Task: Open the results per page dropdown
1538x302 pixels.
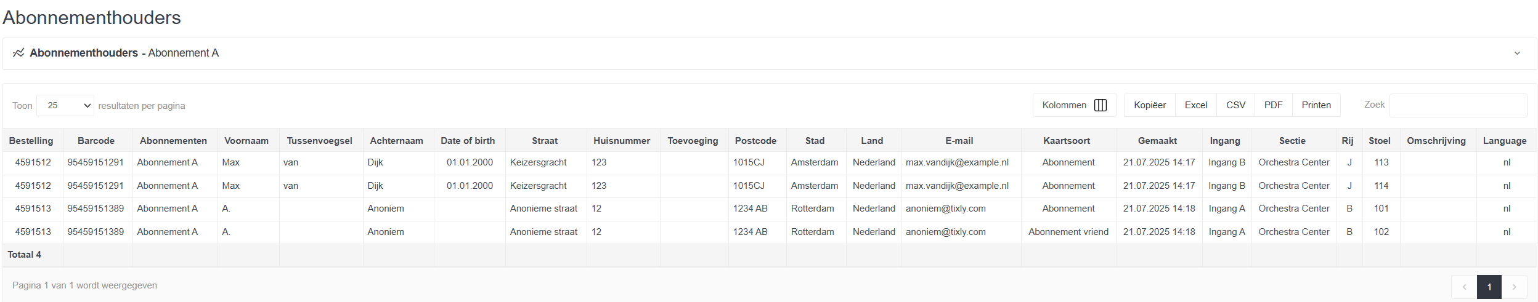Action: pos(65,106)
